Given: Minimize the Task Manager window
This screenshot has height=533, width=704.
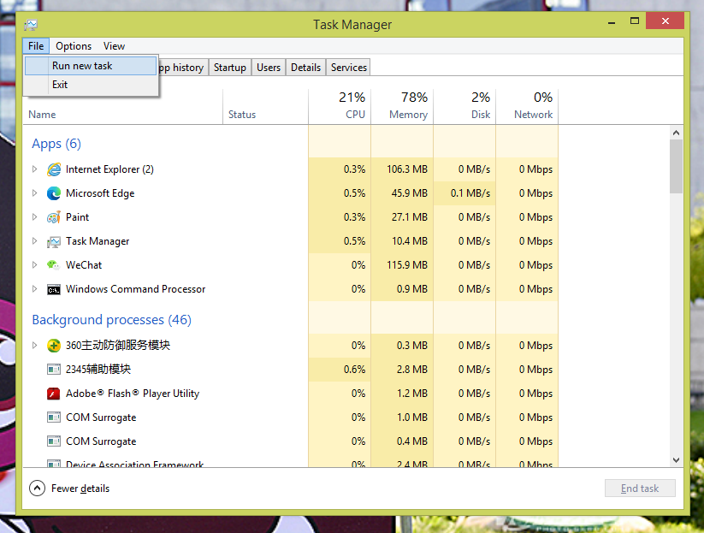Looking at the screenshot, I should pyautogui.click(x=612, y=22).
